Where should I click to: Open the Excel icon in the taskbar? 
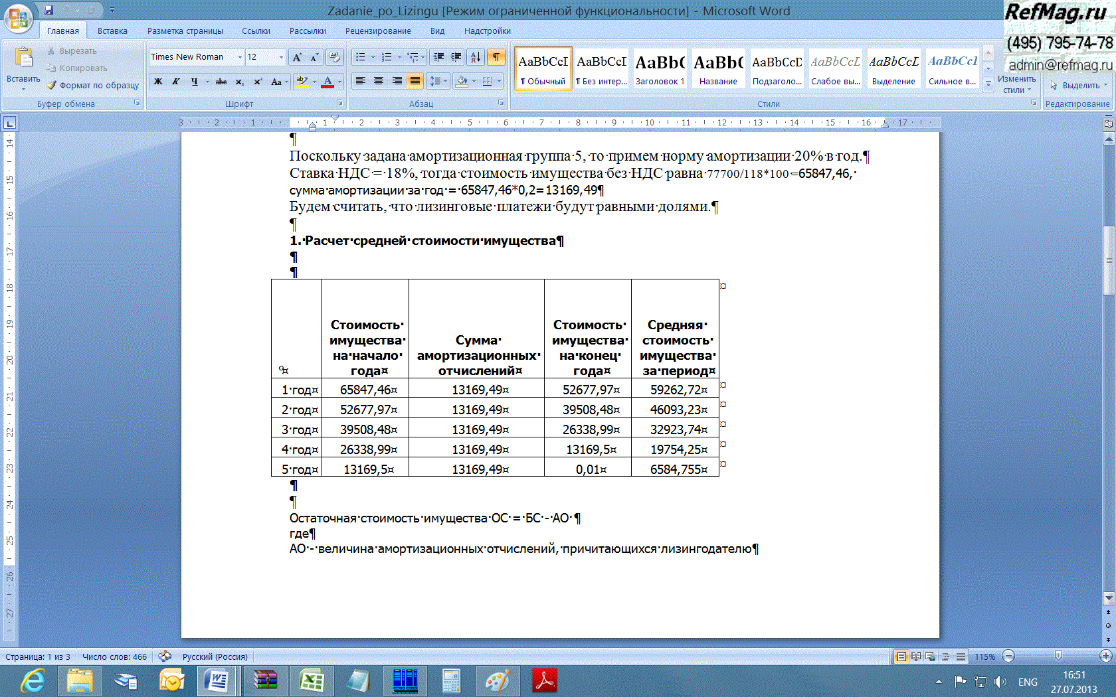pyautogui.click(x=311, y=681)
